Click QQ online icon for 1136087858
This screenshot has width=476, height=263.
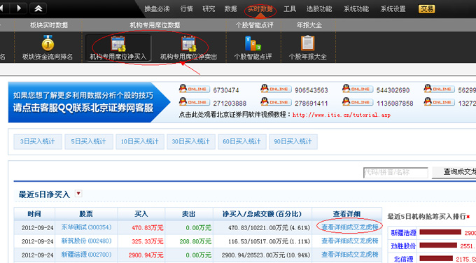[x=358, y=102]
